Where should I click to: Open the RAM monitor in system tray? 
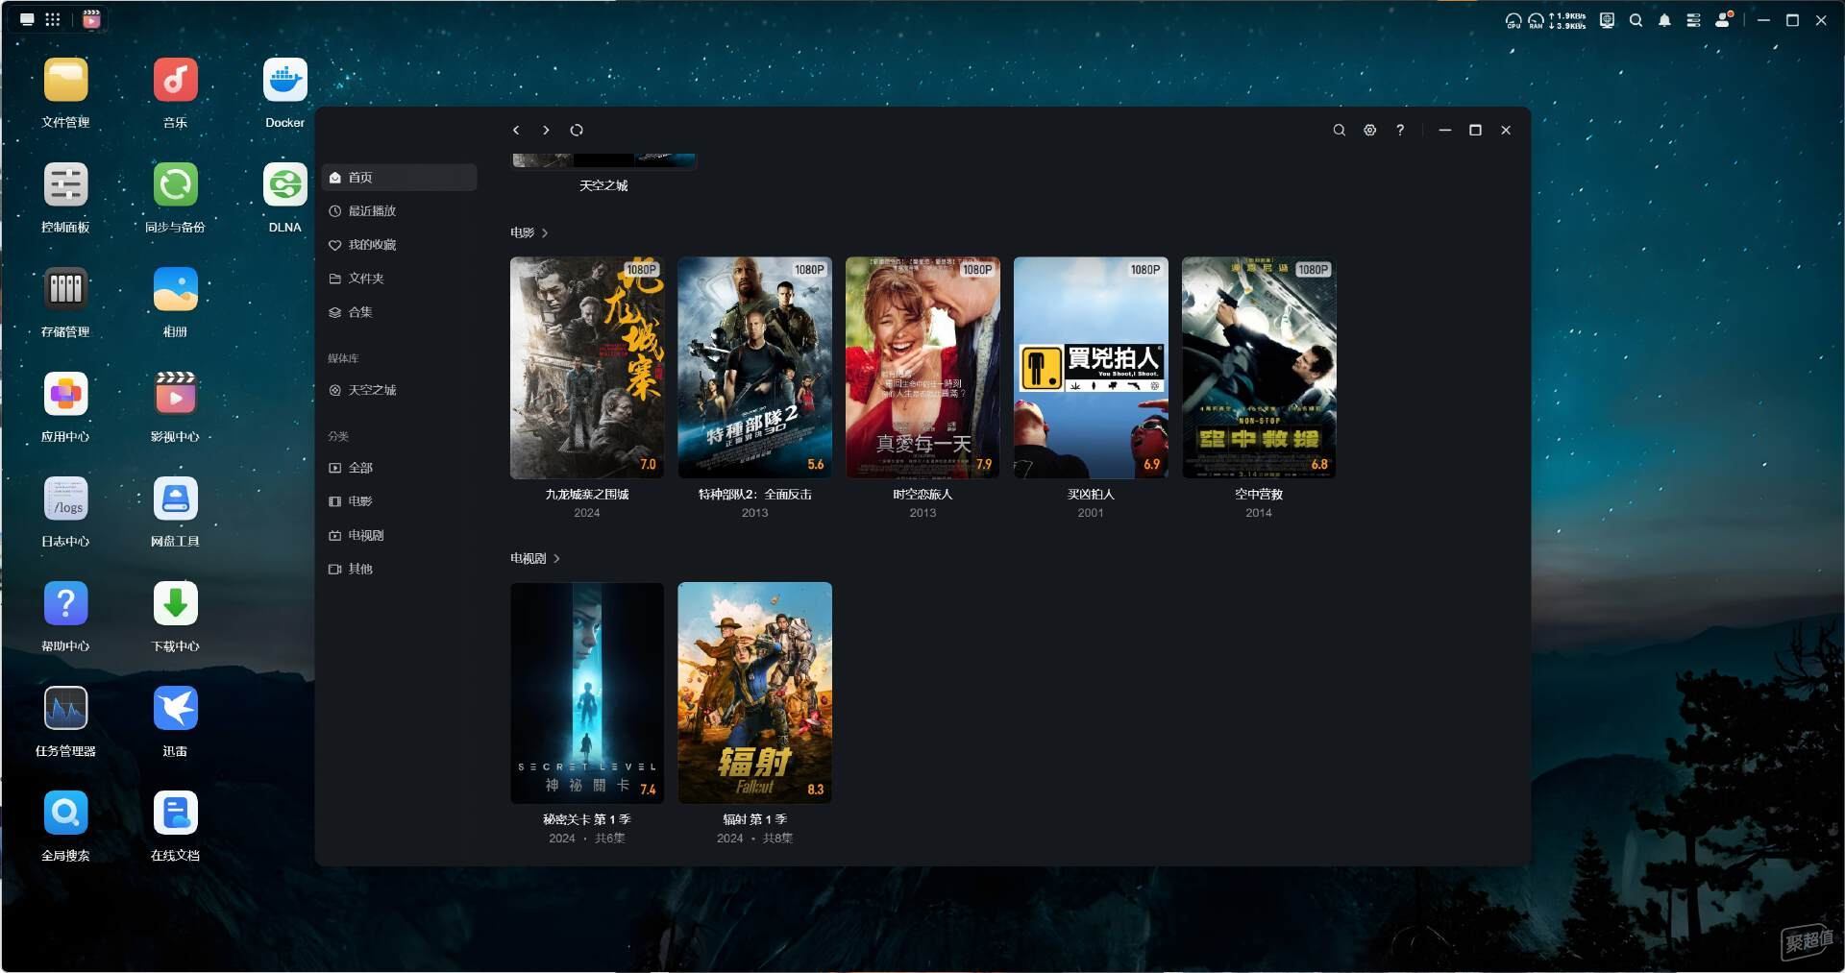click(1536, 20)
